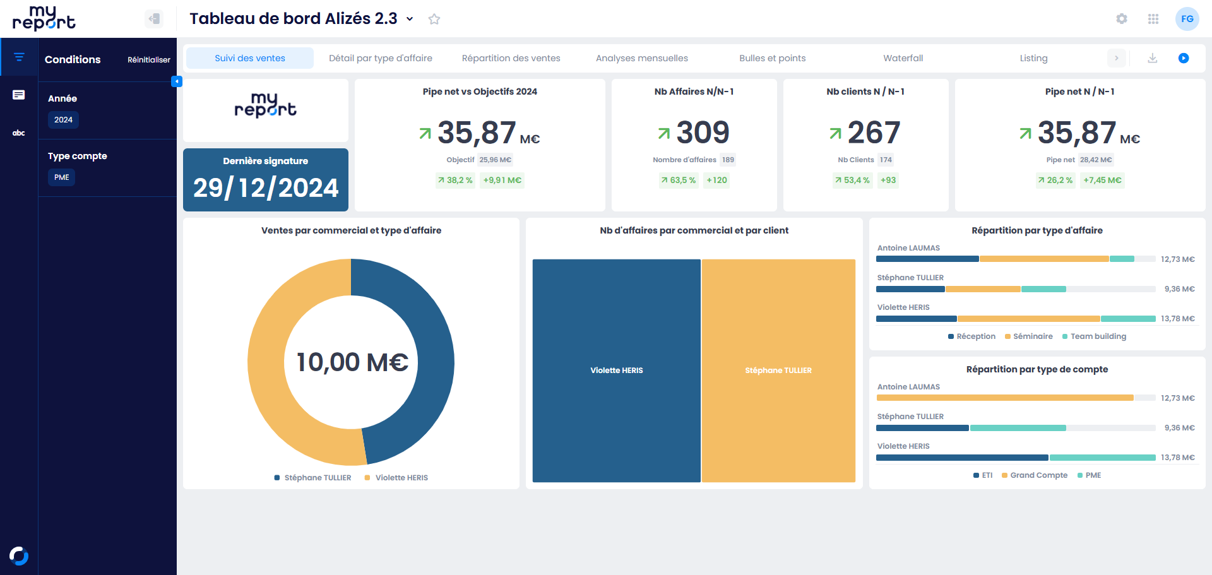Click Réinitialiser to reset conditions
The width and height of the screenshot is (1212, 575).
point(148,60)
